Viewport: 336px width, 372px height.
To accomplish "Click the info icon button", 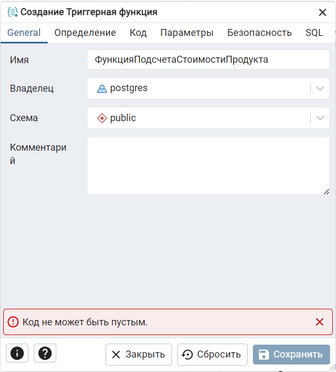I will (x=17, y=353).
